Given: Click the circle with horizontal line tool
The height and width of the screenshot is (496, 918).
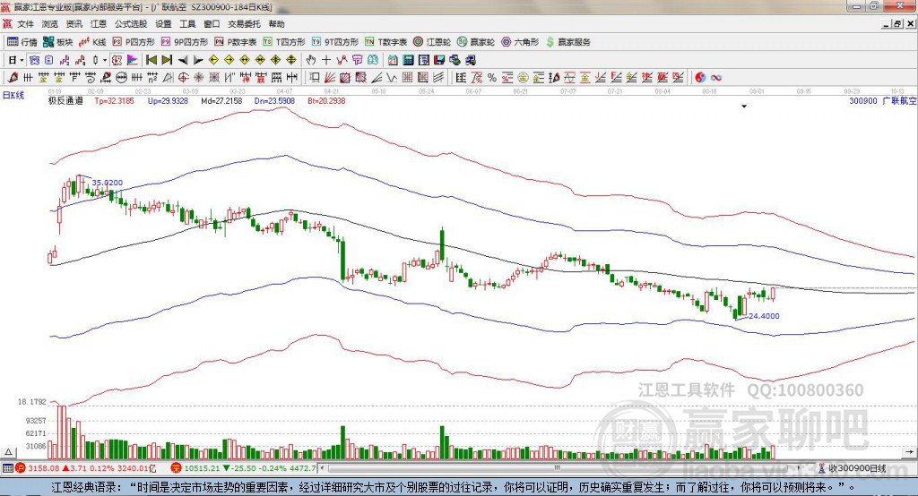Looking at the screenshot, I should (x=121, y=78).
